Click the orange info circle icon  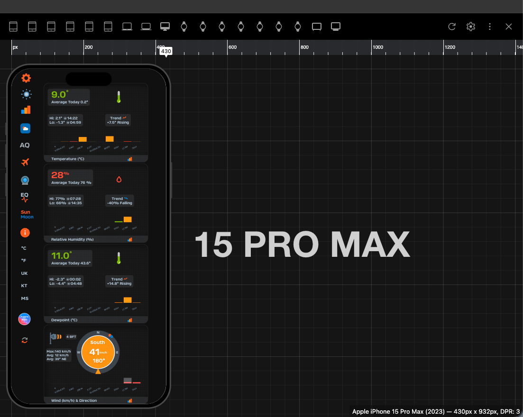[x=25, y=233]
